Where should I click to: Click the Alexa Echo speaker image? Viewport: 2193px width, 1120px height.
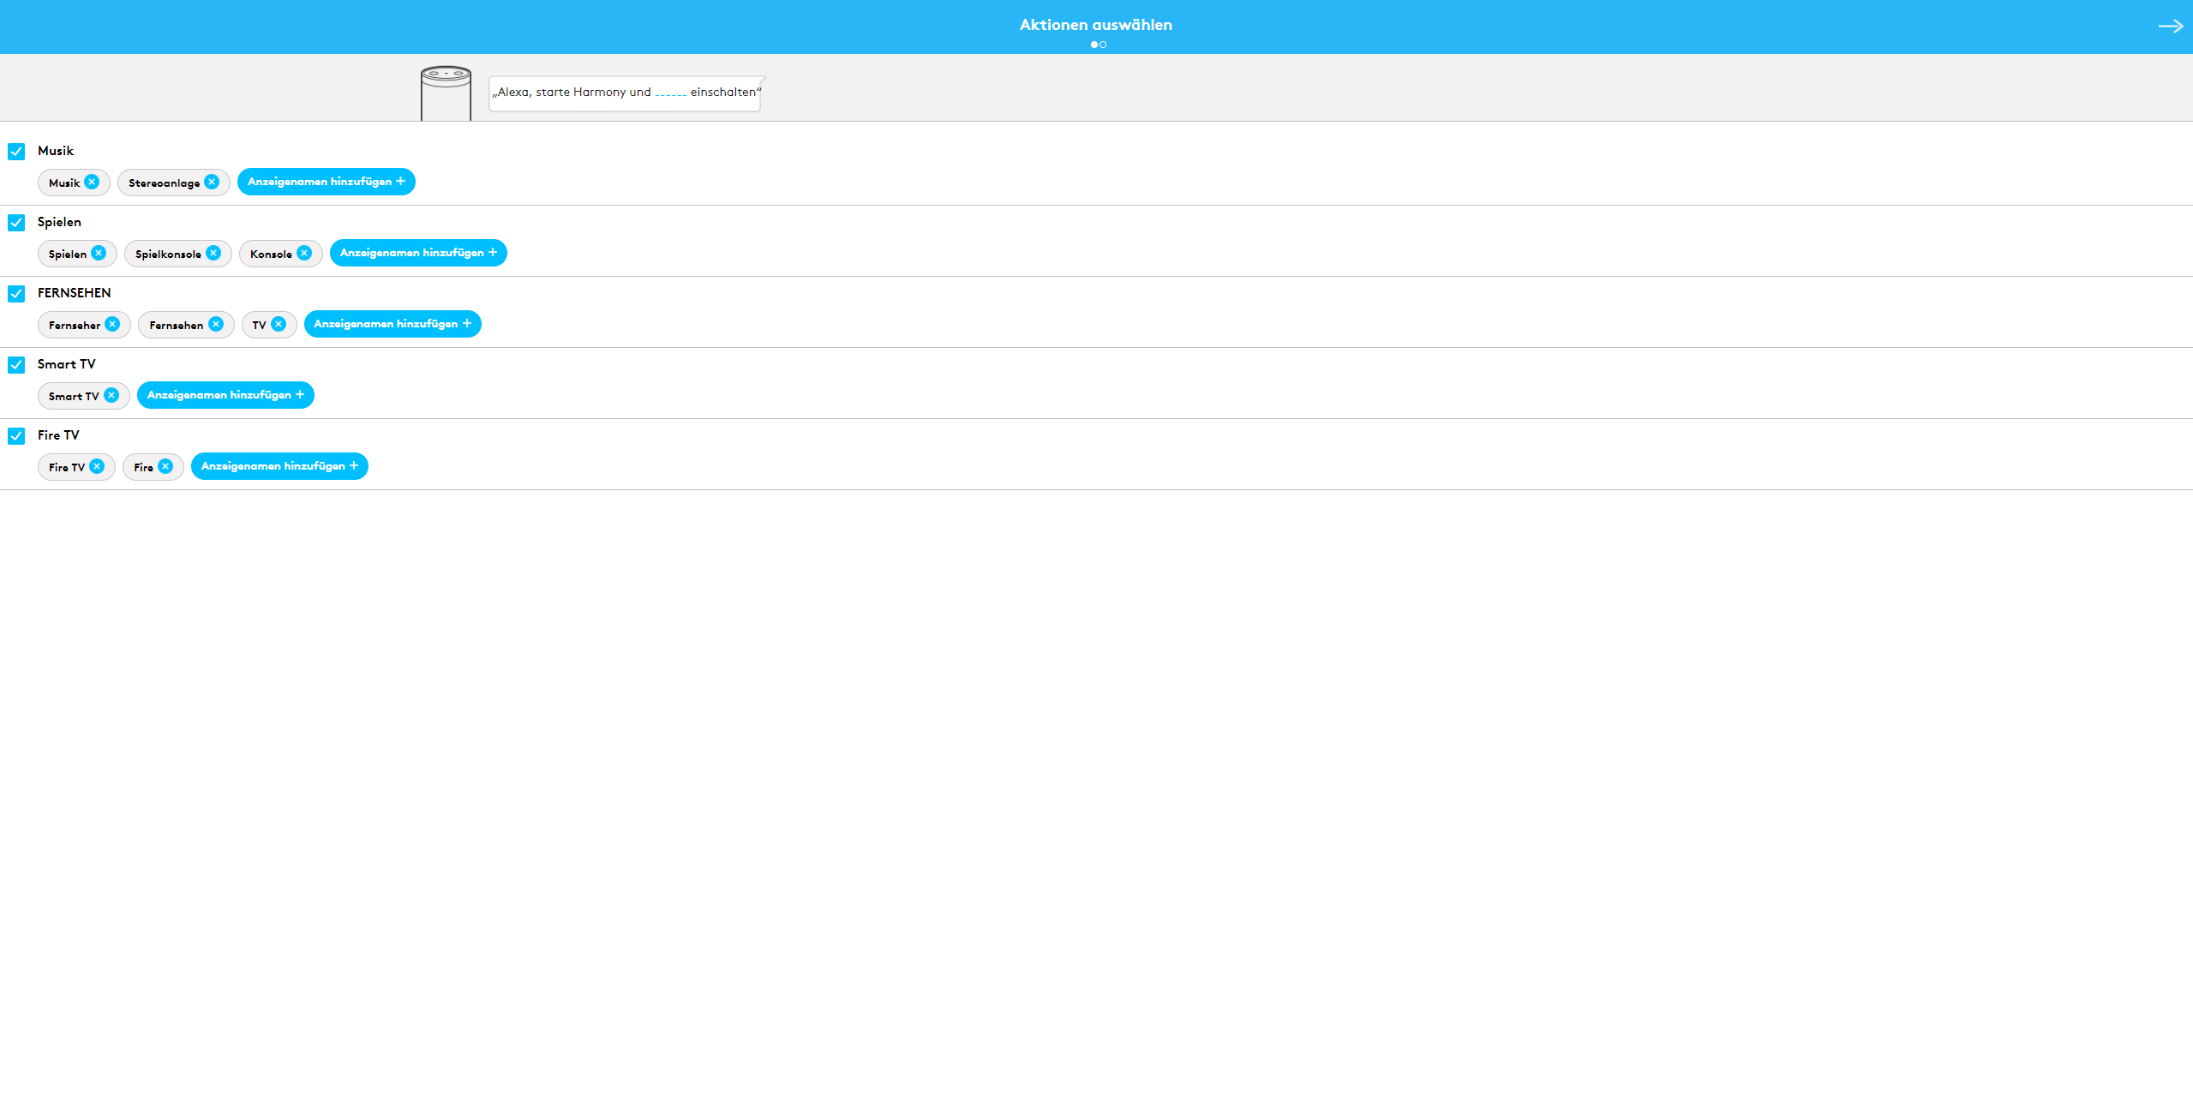446,93
